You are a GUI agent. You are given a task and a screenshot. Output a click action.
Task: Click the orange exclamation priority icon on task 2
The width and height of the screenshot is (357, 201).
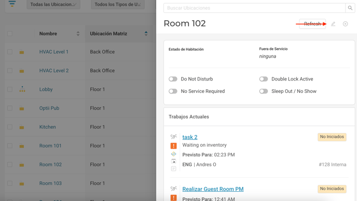click(x=173, y=145)
